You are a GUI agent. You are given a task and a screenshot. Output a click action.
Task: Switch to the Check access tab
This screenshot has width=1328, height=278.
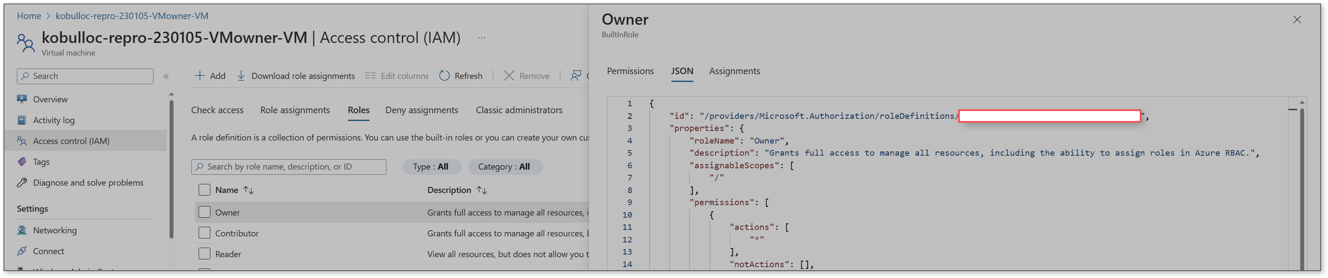pyautogui.click(x=217, y=110)
